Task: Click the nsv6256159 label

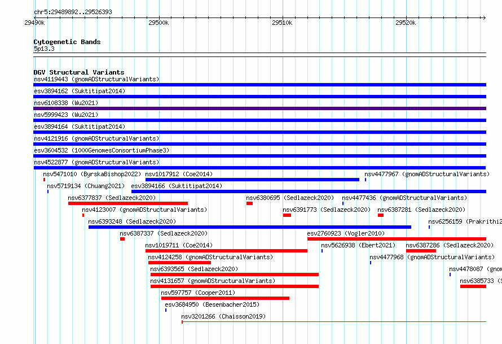Action: pyautogui.click(x=465, y=221)
